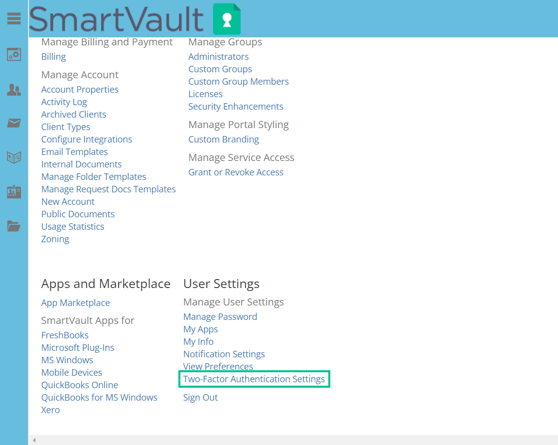558x445 pixels.
Task: Go to Manage Folder Templates
Action: click(x=94, y=176)
